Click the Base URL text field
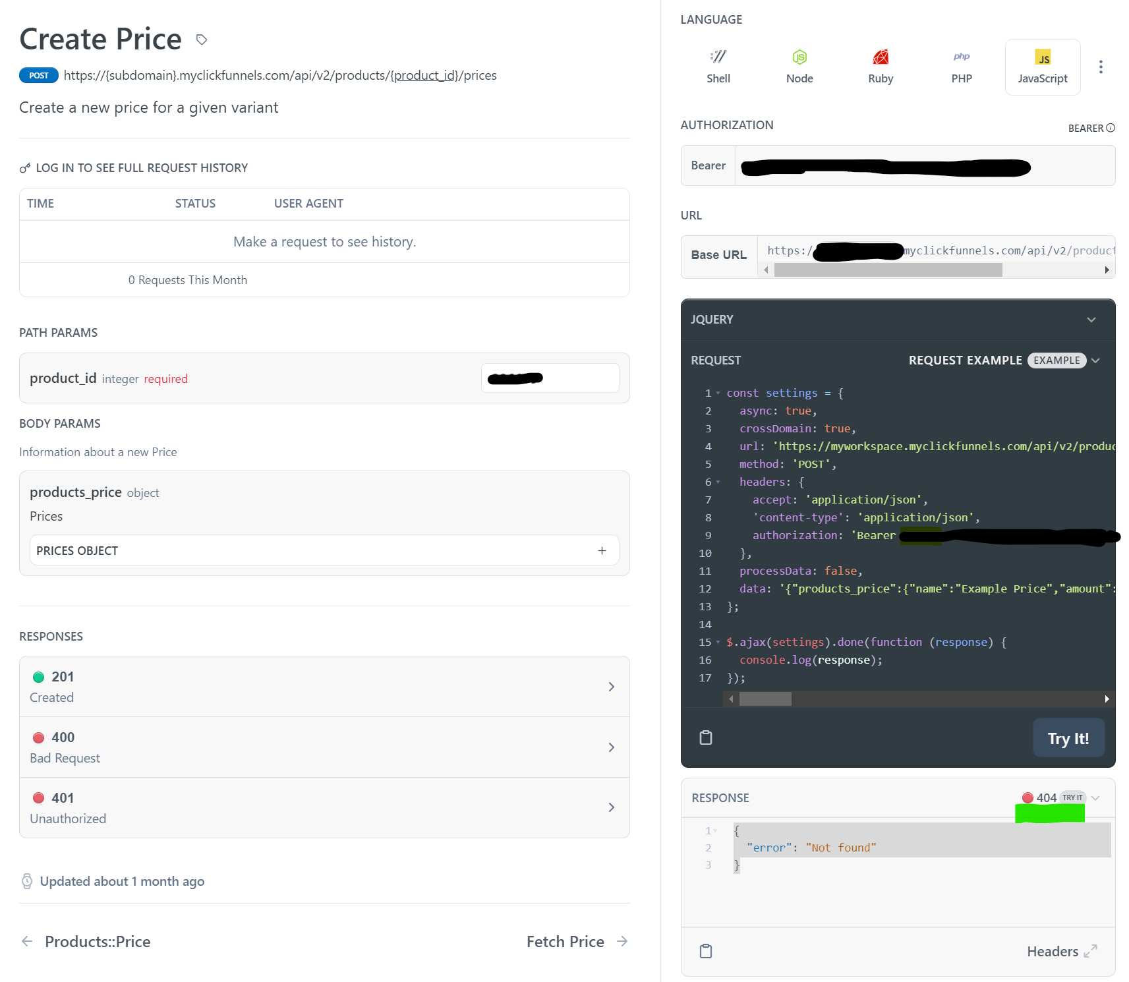Screen dimensions: 1129x982 936,250
